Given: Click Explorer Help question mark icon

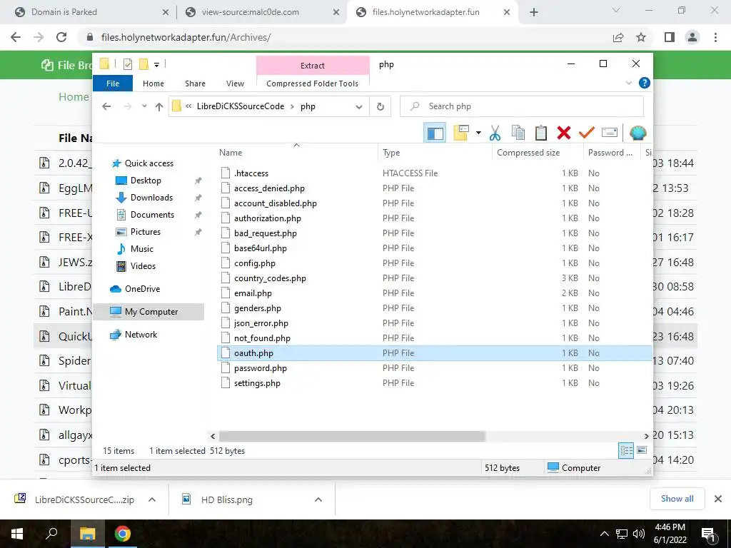Looking at the screenshot, I should [x=645, y=83].
